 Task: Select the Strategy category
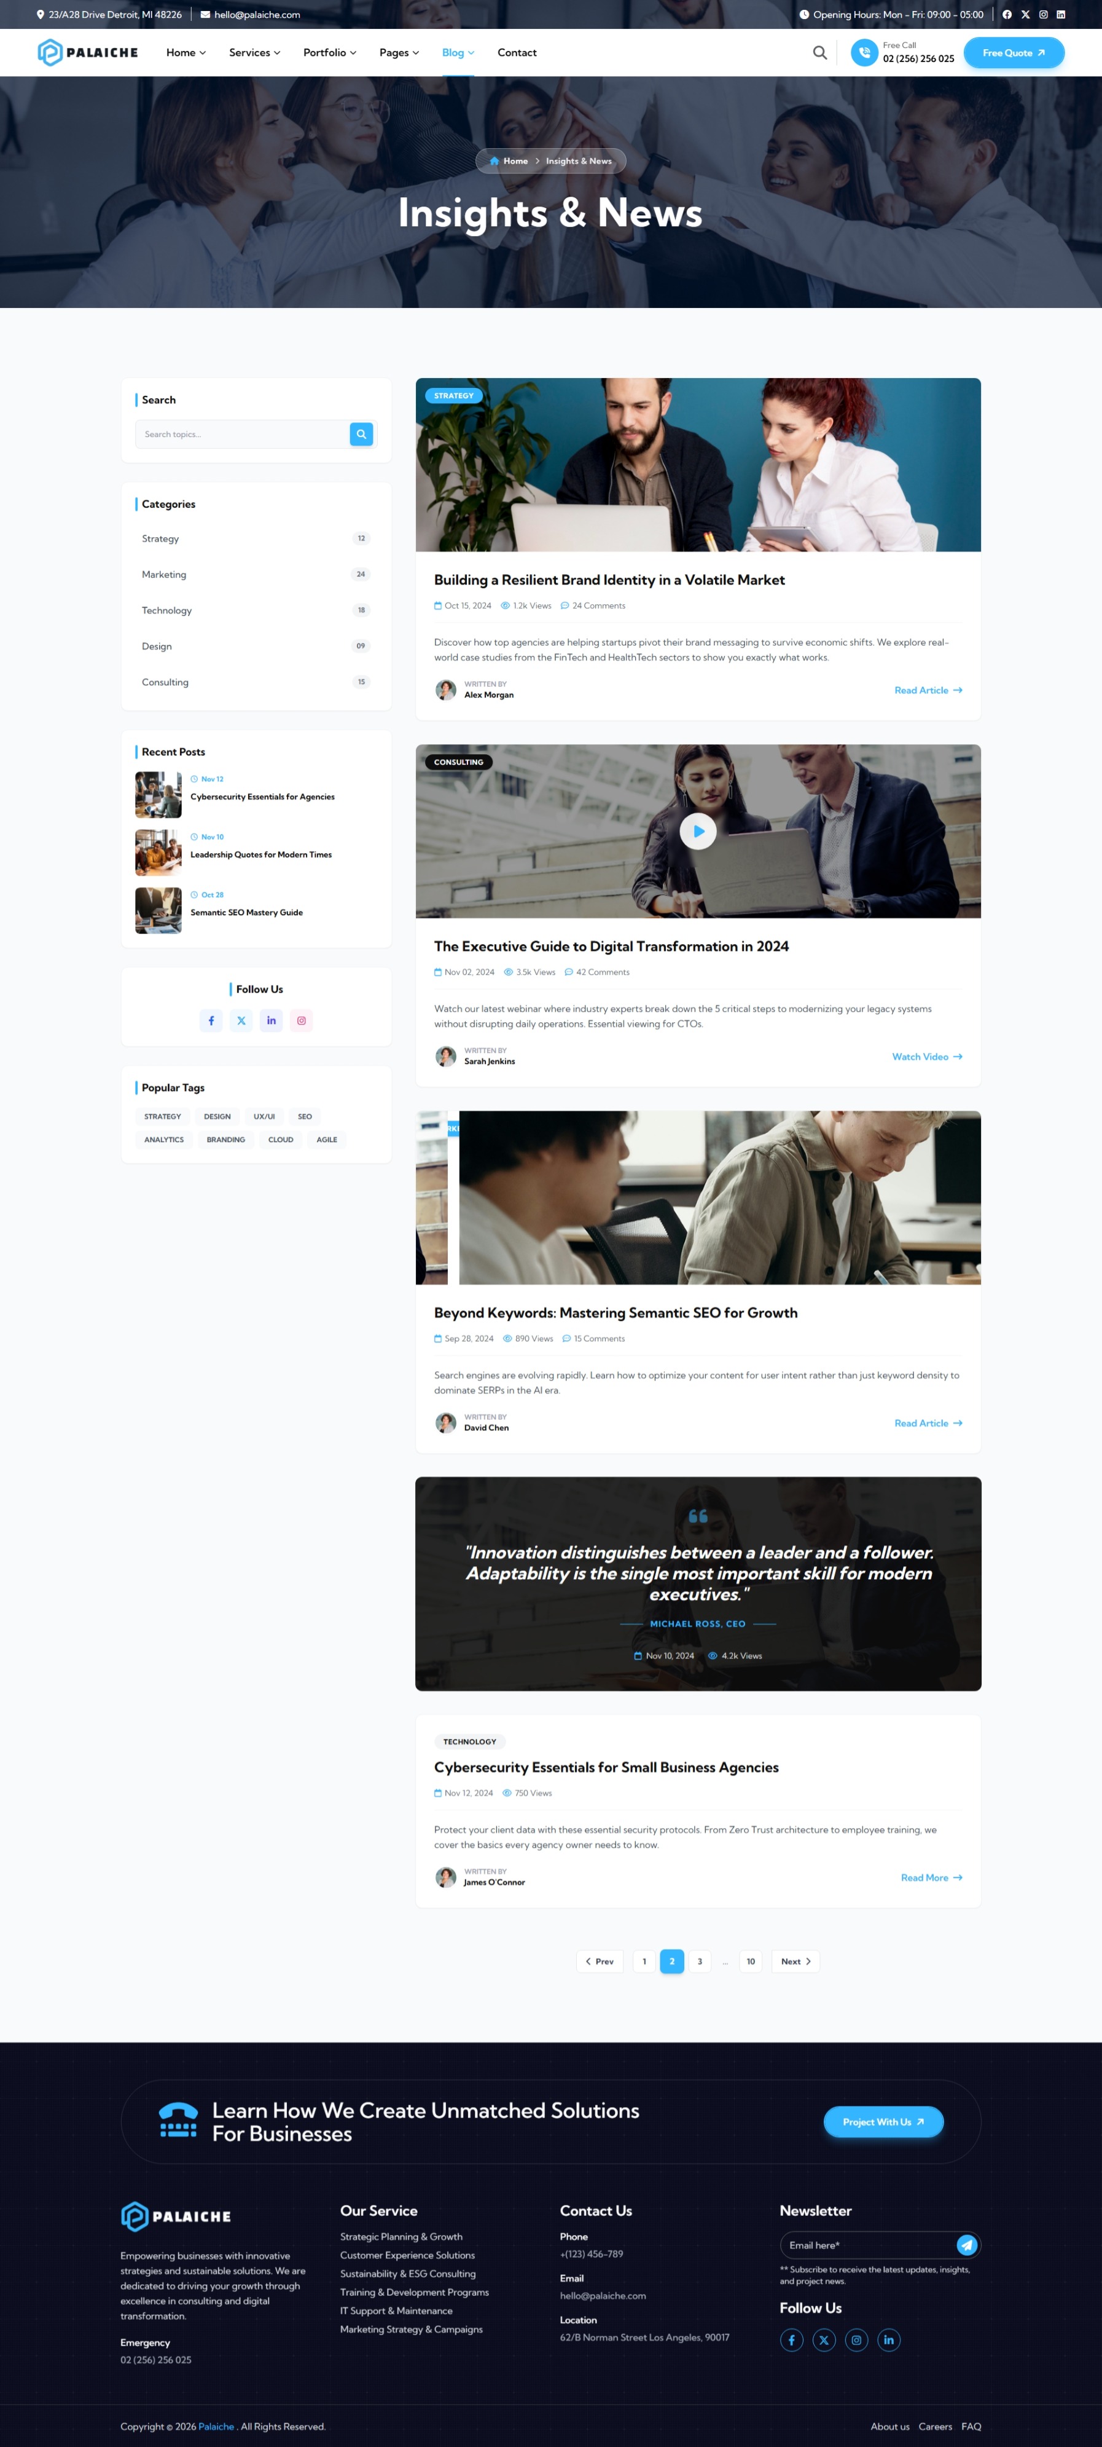tap(256, 538)
